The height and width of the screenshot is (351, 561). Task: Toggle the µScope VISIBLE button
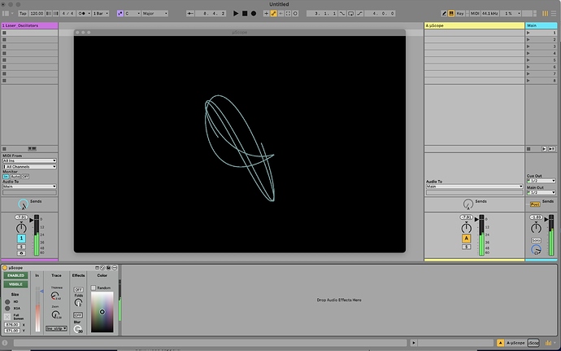pyautogui.click(x=15, y=284)
